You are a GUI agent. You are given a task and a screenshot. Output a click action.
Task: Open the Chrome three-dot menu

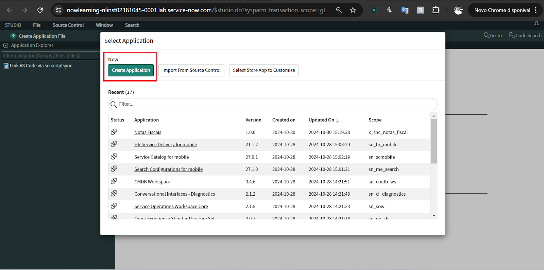[536, 10]
